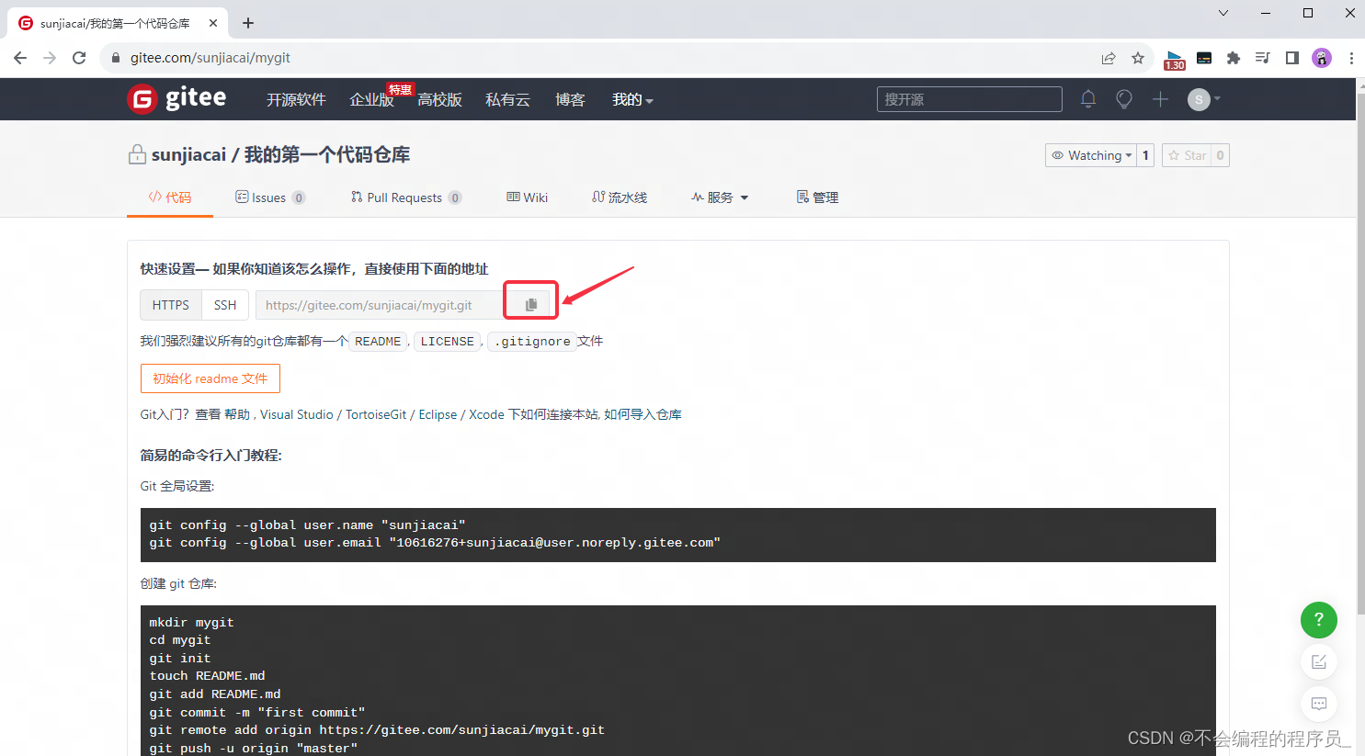Click the extension icon showing 1.30 badge
The image size is (1365, 756).
1175,60
